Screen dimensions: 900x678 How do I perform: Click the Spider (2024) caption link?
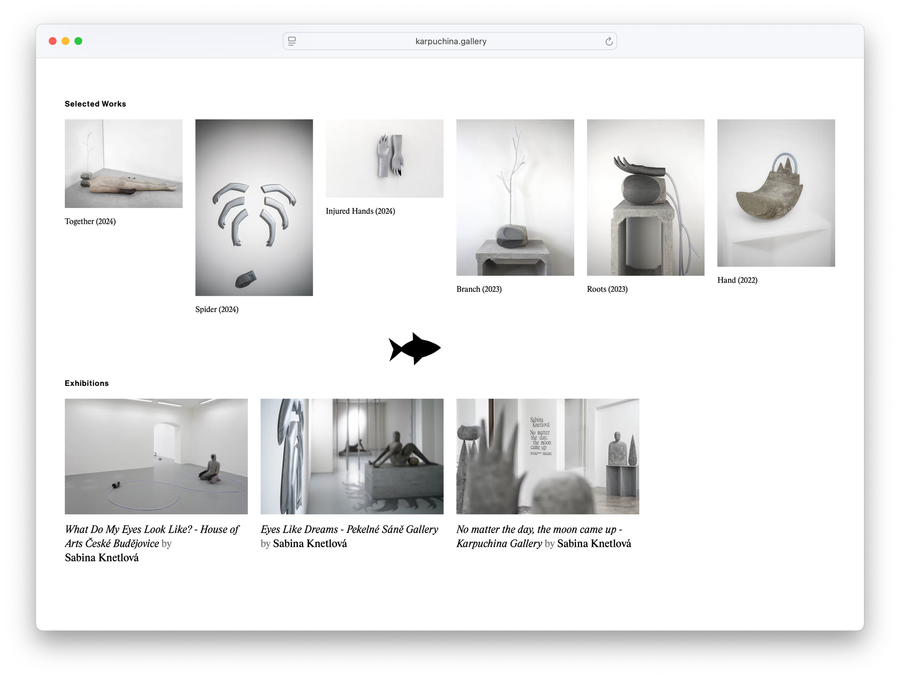(x=217, y=309)
